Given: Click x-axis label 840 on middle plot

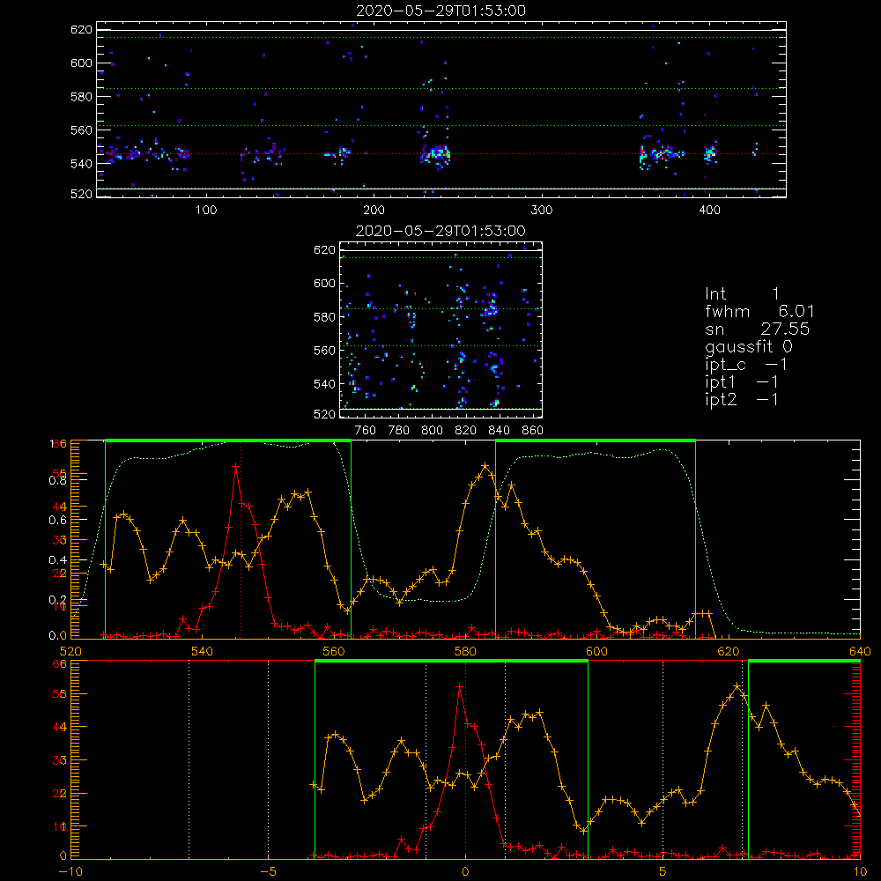Looking at the screenshot, I should (x=499, y=431).
